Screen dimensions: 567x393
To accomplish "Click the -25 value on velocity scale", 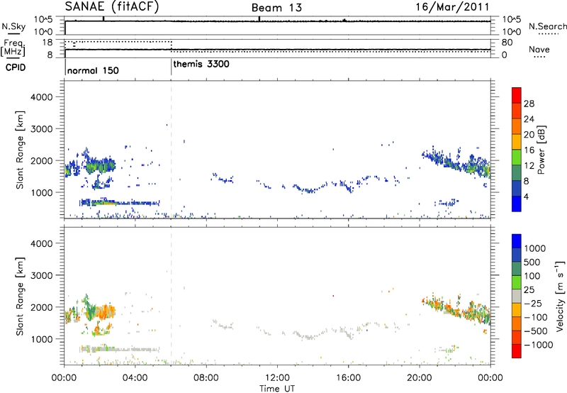I will pyautogui.click(x=532, y=304).
